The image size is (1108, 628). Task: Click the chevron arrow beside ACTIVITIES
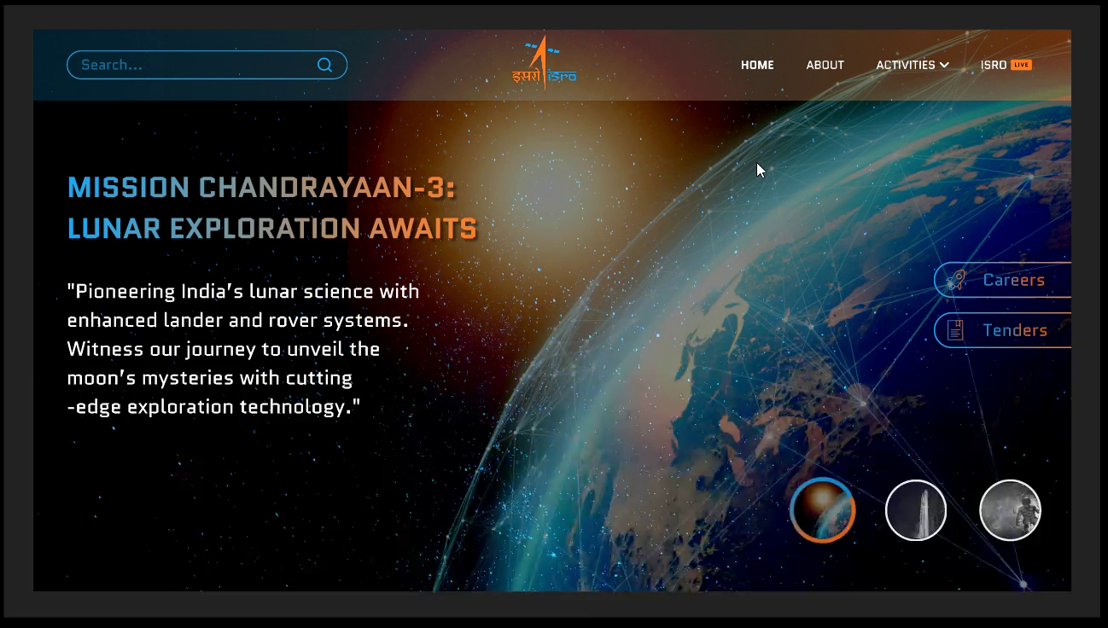pyautogui.click(x=944, y=65)
